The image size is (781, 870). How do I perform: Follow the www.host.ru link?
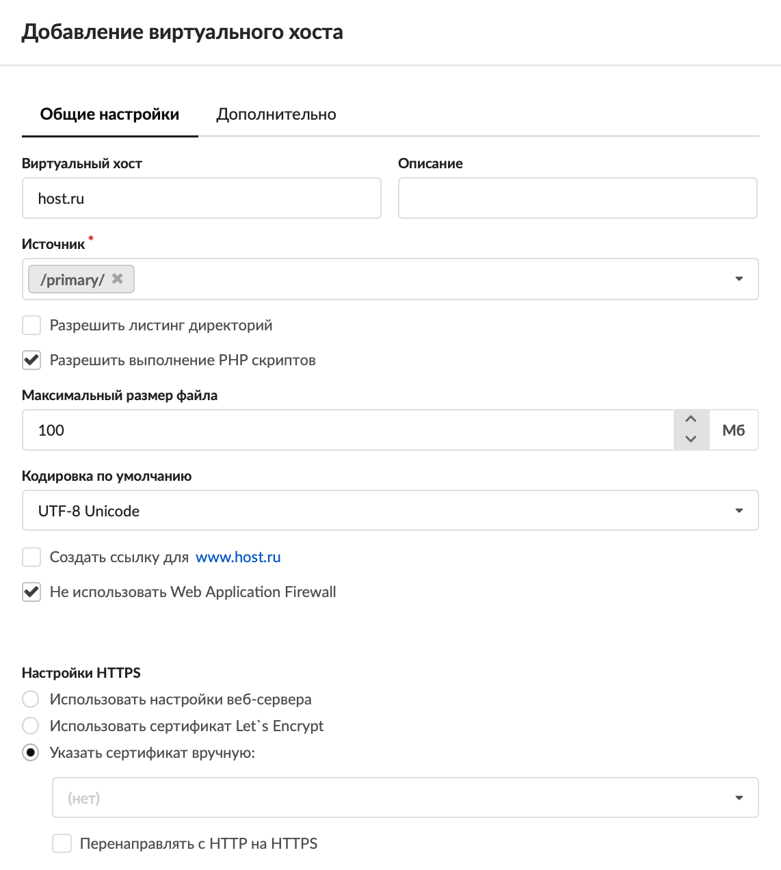tap(238, 557)
